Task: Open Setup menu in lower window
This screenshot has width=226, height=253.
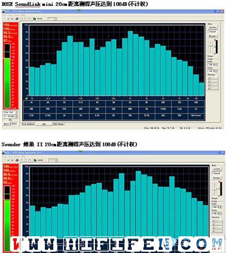Action: click(17, 156)
